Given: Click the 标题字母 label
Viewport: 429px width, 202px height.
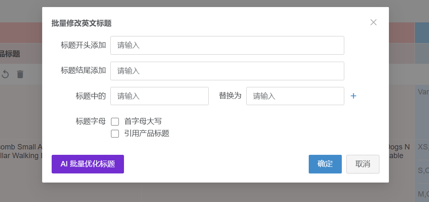Looking at the screenshot, I should (91, 121).
